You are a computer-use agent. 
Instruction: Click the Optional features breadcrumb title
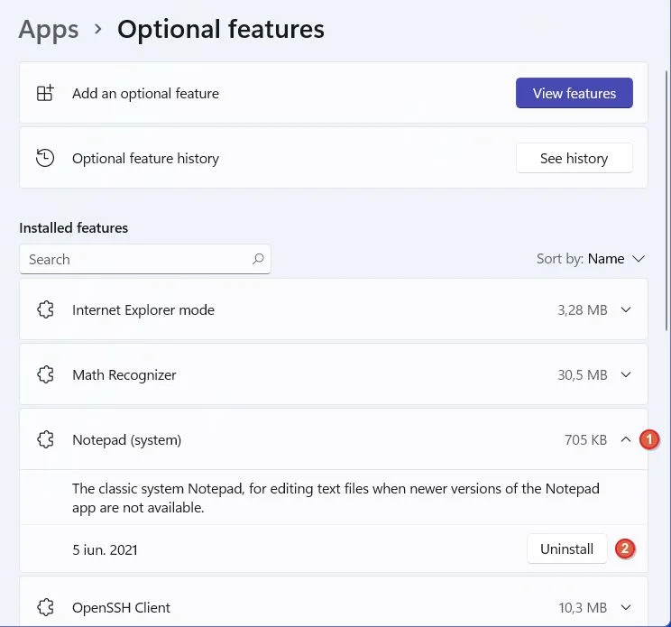[x=221, y=29]
